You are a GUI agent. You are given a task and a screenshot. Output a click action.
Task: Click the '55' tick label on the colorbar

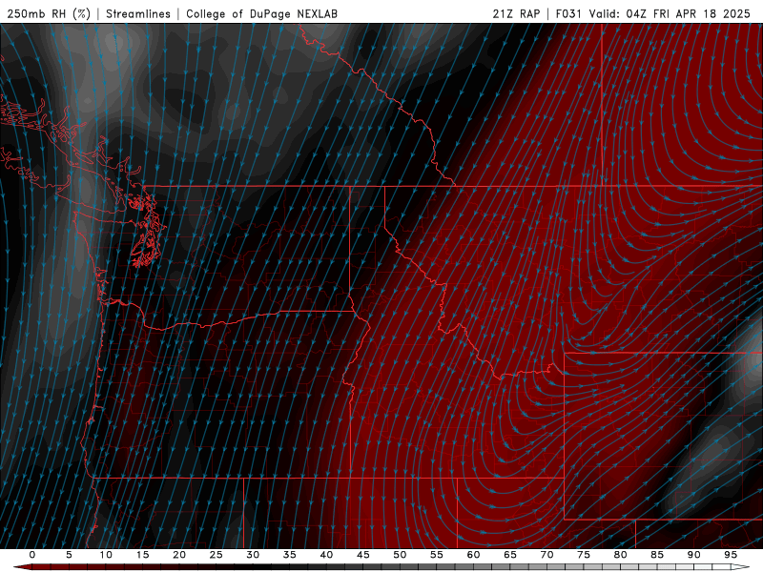437,555
